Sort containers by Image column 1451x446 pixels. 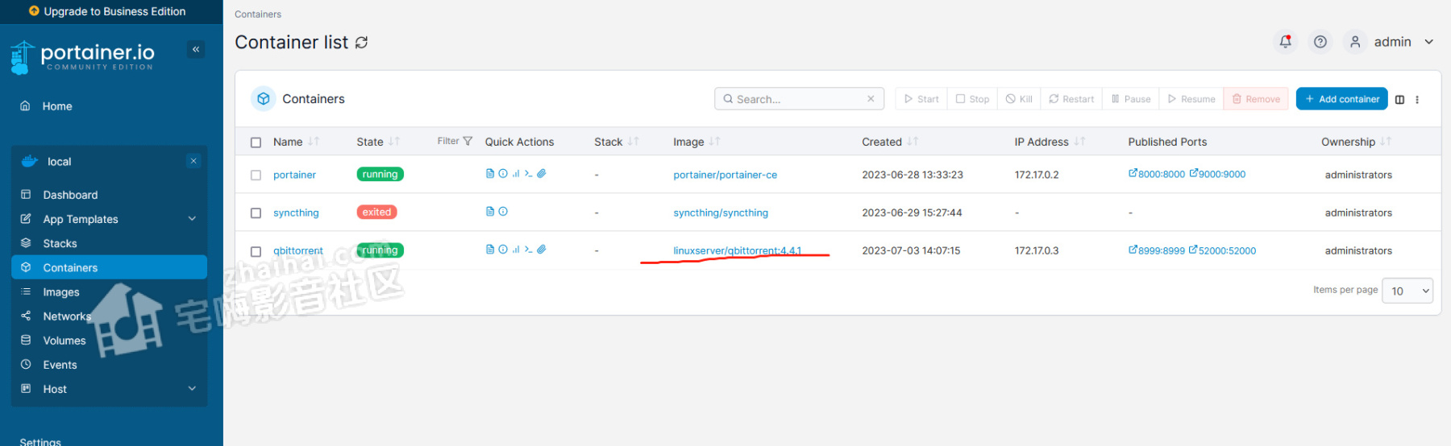pyautogui.click(x=696, y=142)
